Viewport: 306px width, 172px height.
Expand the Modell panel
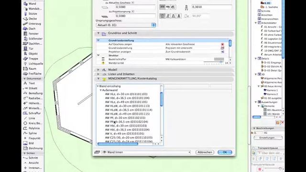98,70
